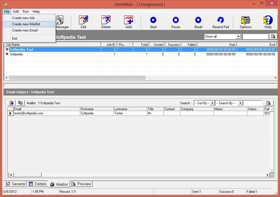
Task: Click the job list scroll right arrow
Action: (275, 78)
